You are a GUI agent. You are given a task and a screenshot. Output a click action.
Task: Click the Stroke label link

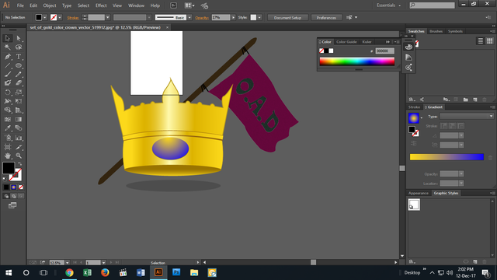[x=73, y=18]
